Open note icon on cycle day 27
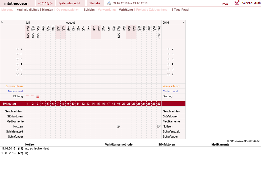261x176 pixels. click(159, 126)
